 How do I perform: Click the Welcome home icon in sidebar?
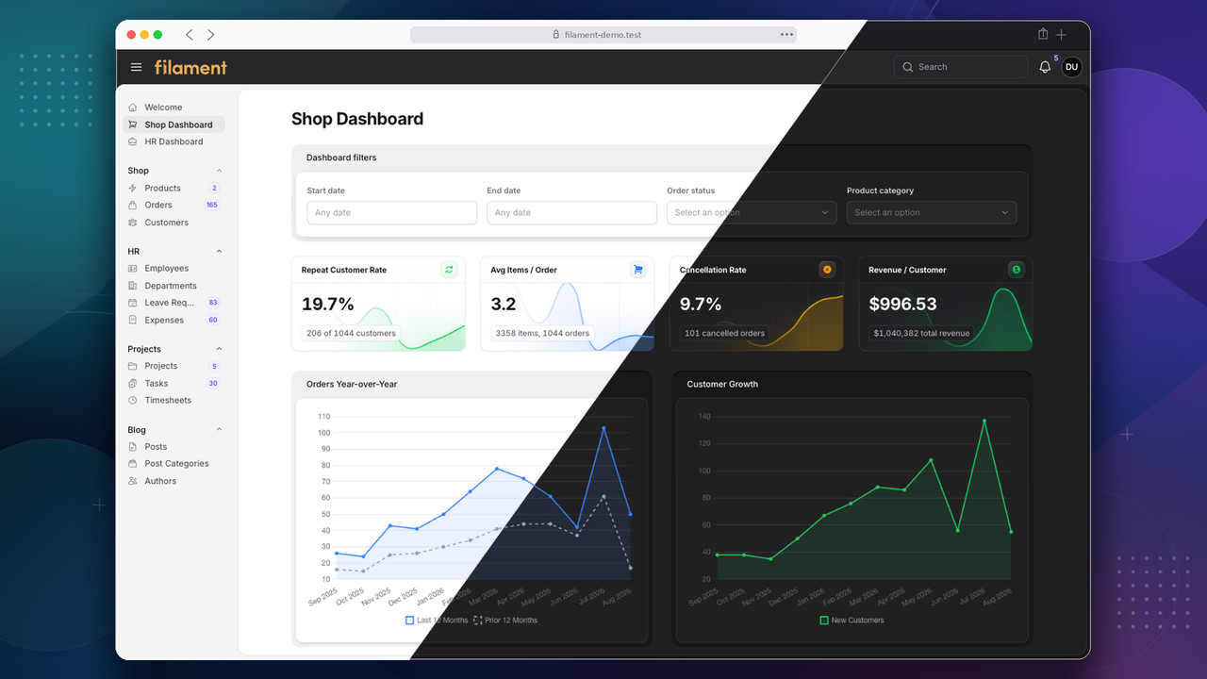(x=133, y=108)
